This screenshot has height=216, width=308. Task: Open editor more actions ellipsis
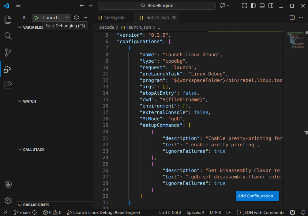[301, 18]
